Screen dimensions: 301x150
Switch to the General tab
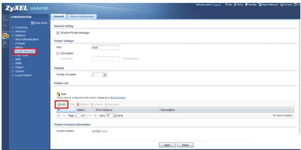coord(59,17)
